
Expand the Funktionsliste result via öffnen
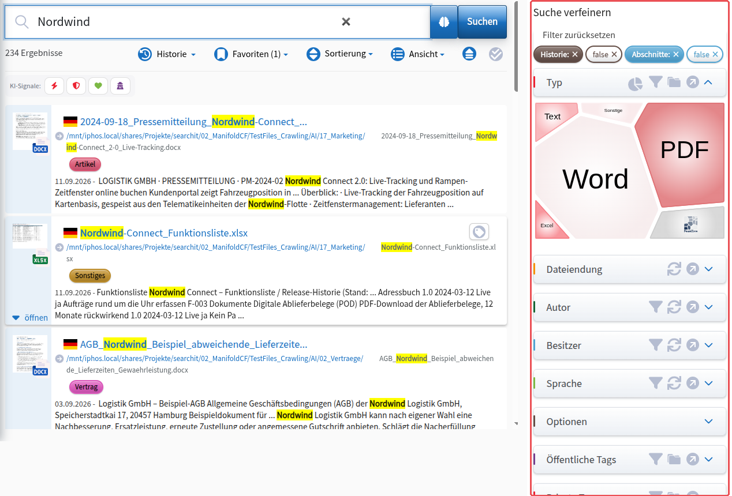30,318
